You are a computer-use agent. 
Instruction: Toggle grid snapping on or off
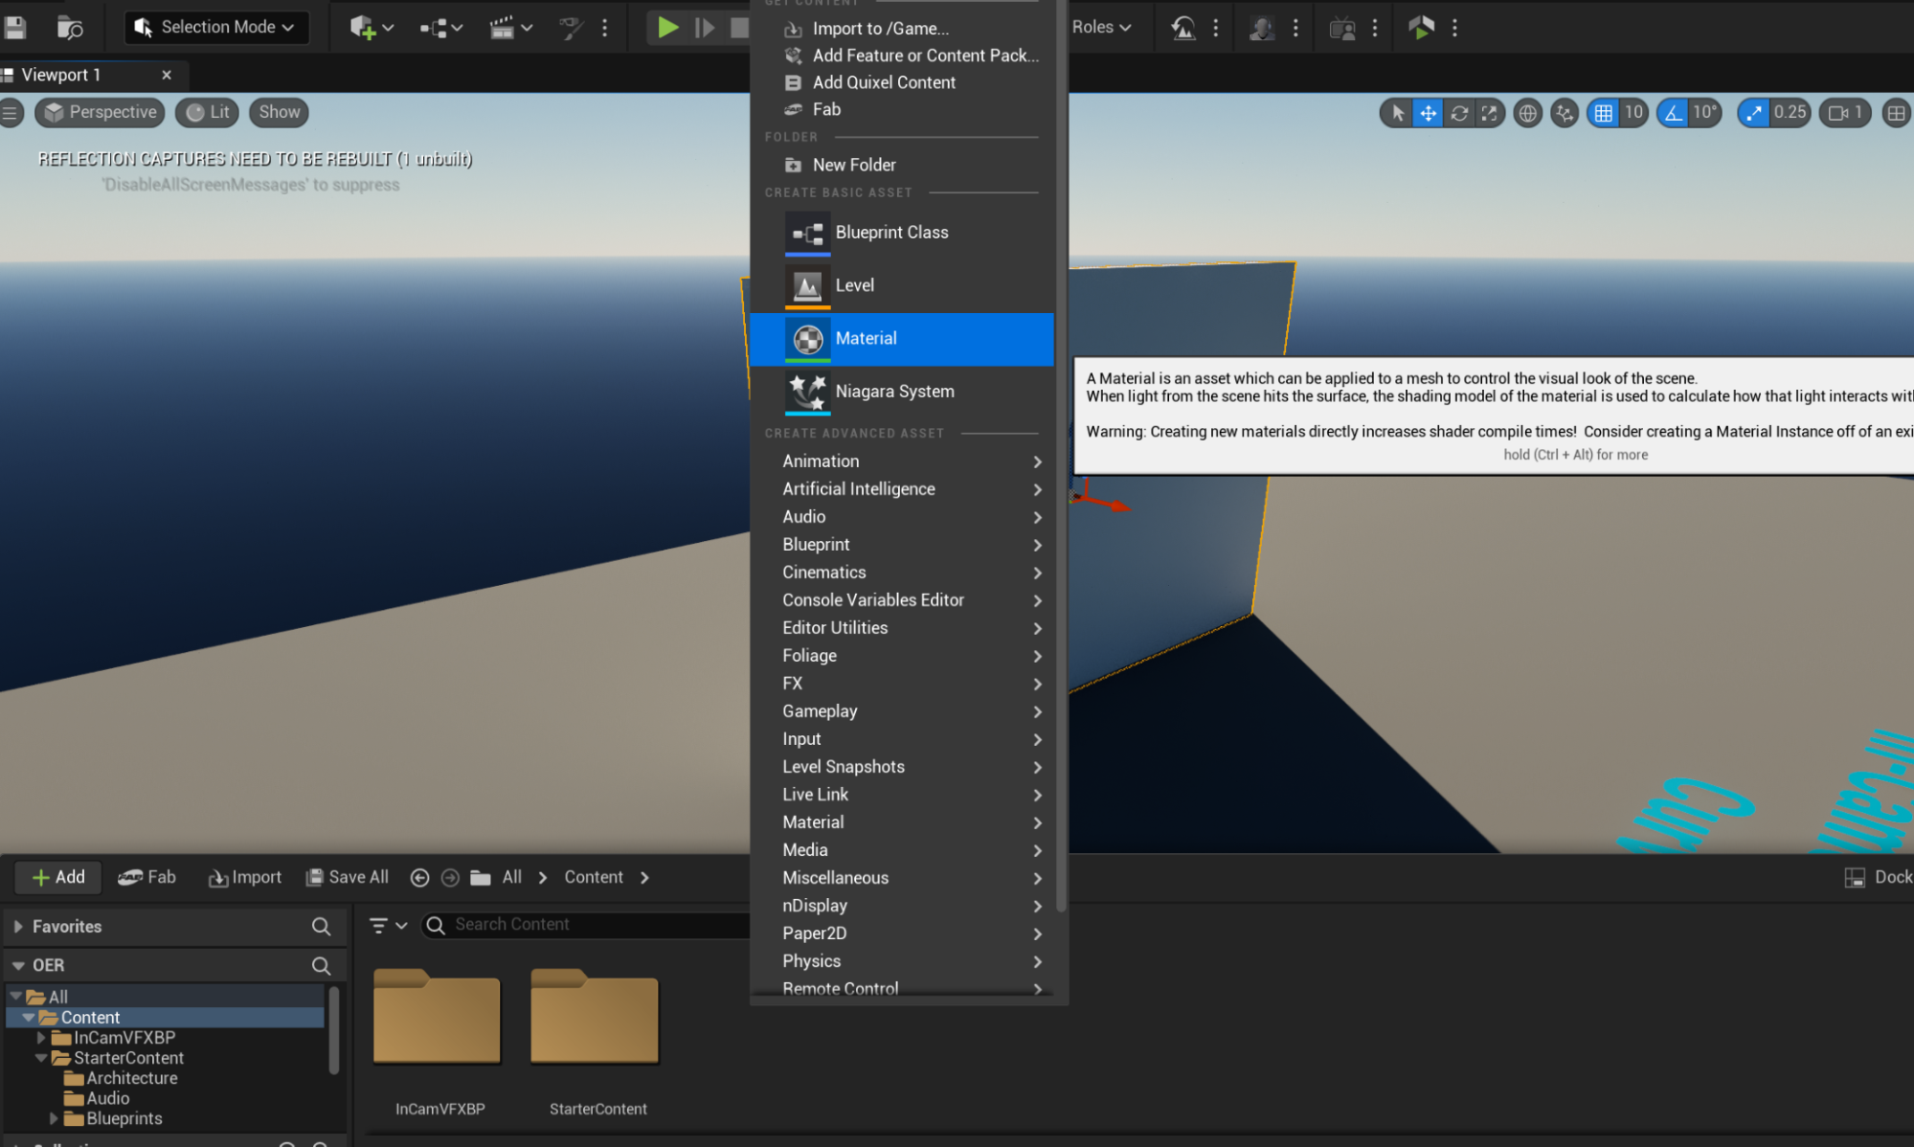pos(1603,113)
